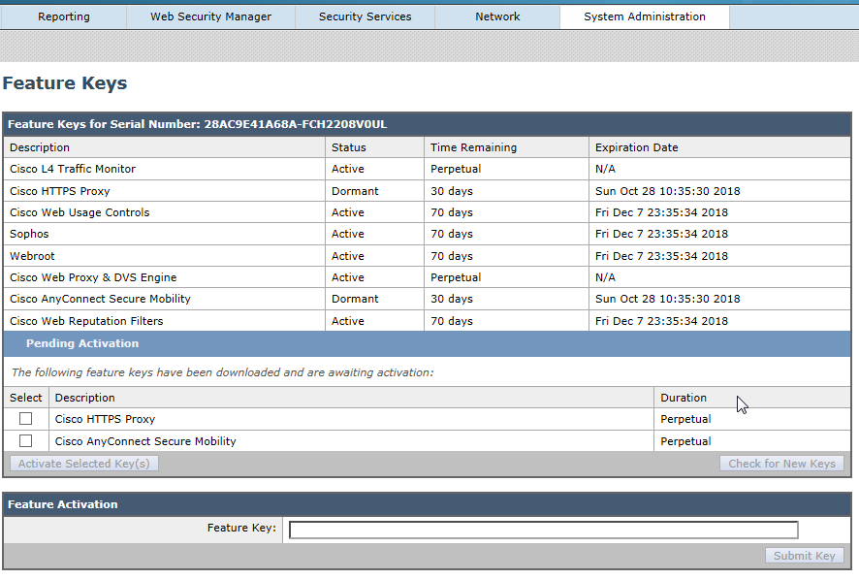859x579 pixels.
Task: Click the Feature Key: field label
Action: pyautogui.click(x=241, y=528)
